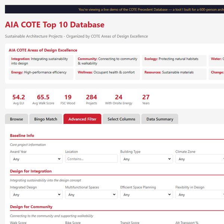Click the Integration design area card
This screenshot has width=224, height=224.
[x=41, y=61]
